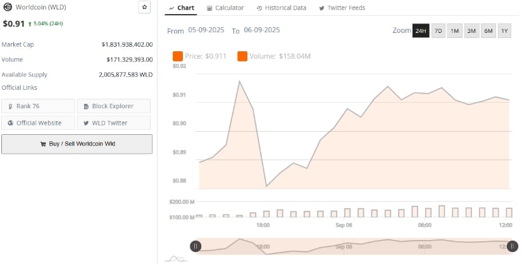Click Buy / Sell Worldcoin Wld button
Screen dimensions: 522x264
tap(77, 144)
